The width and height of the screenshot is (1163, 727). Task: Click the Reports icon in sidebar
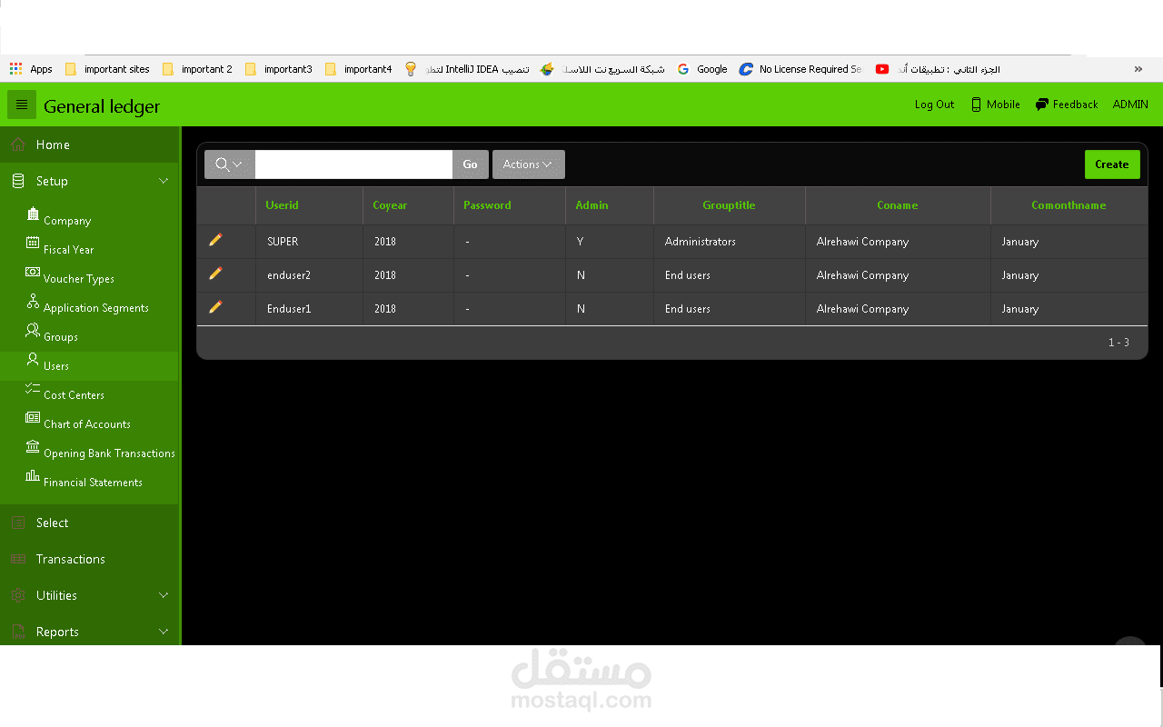tap(18, 632)
